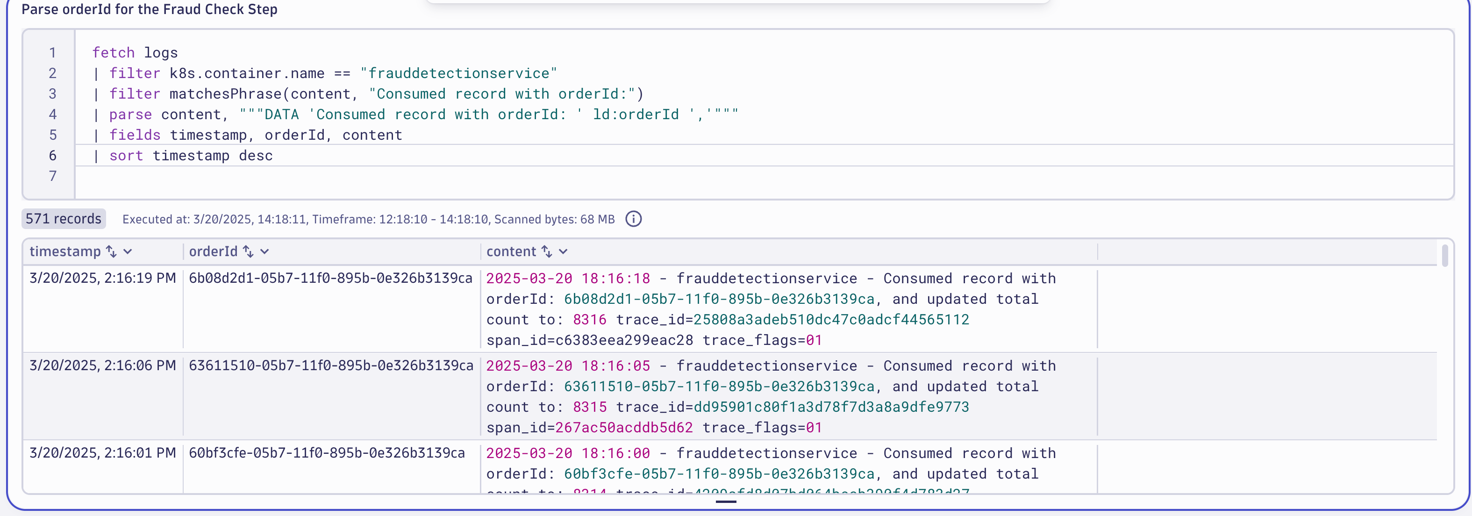This screenshot has height=516, width=1472.
Task: Select timestamp cell 3/20/2025, 2:16:19 PM
Action: [103, 278]
